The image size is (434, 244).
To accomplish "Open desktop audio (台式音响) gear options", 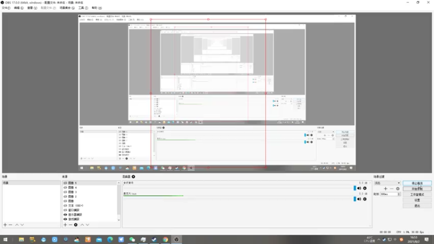I will tap(365, 188).
